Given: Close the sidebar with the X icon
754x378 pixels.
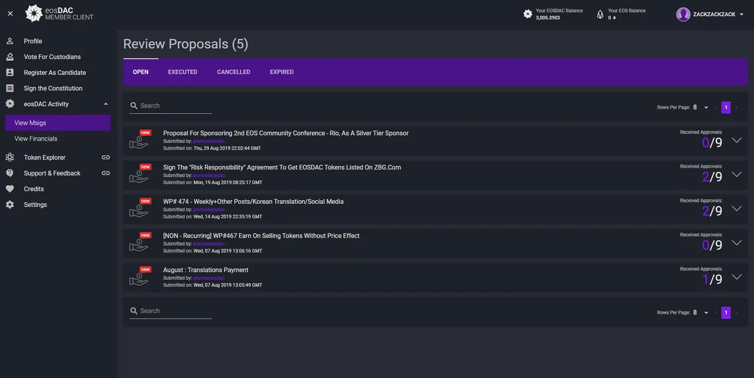Looking at the screenshot, I should (x=10, y=14).
